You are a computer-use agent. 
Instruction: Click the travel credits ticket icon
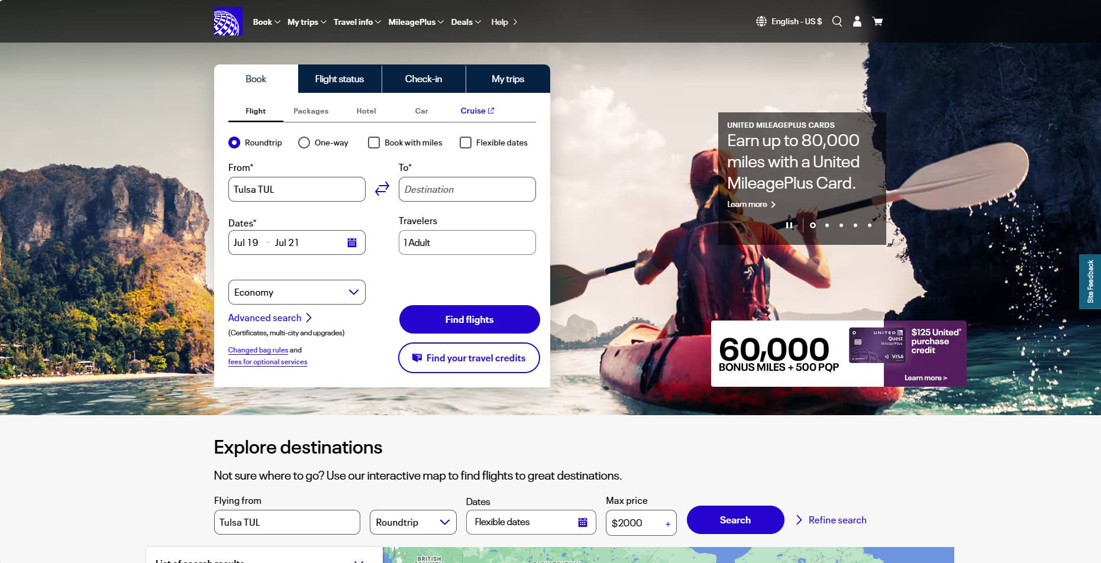pyautogui.click(x=417, y=358)
